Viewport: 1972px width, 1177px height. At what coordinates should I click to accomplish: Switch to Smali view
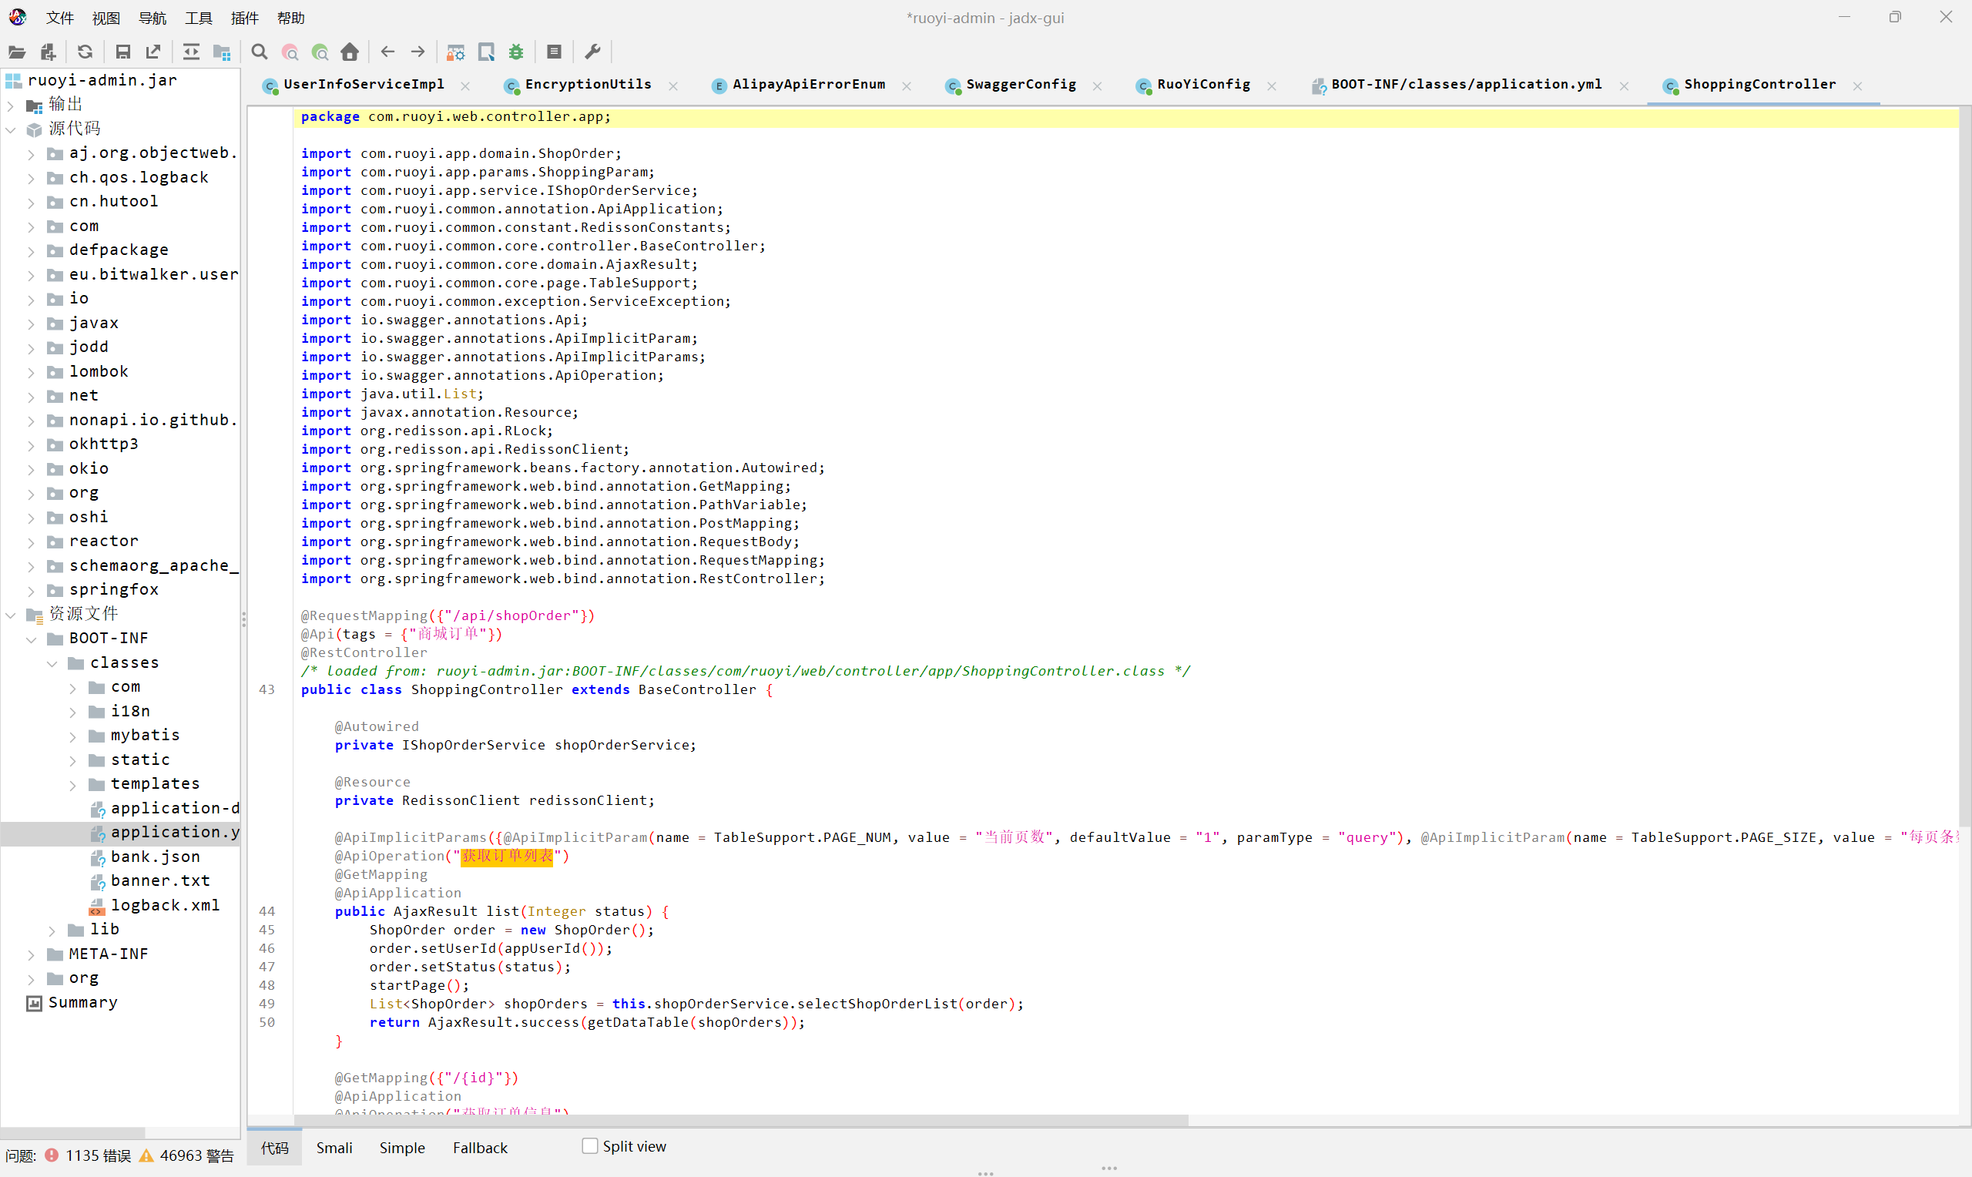[334, 1148]
